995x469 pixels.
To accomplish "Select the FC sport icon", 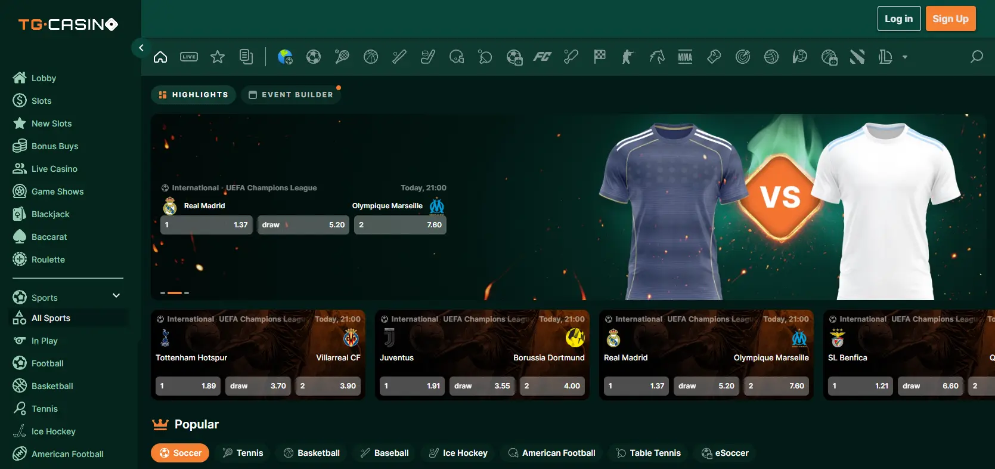I will pyautogui.click(x=542, y=57).
